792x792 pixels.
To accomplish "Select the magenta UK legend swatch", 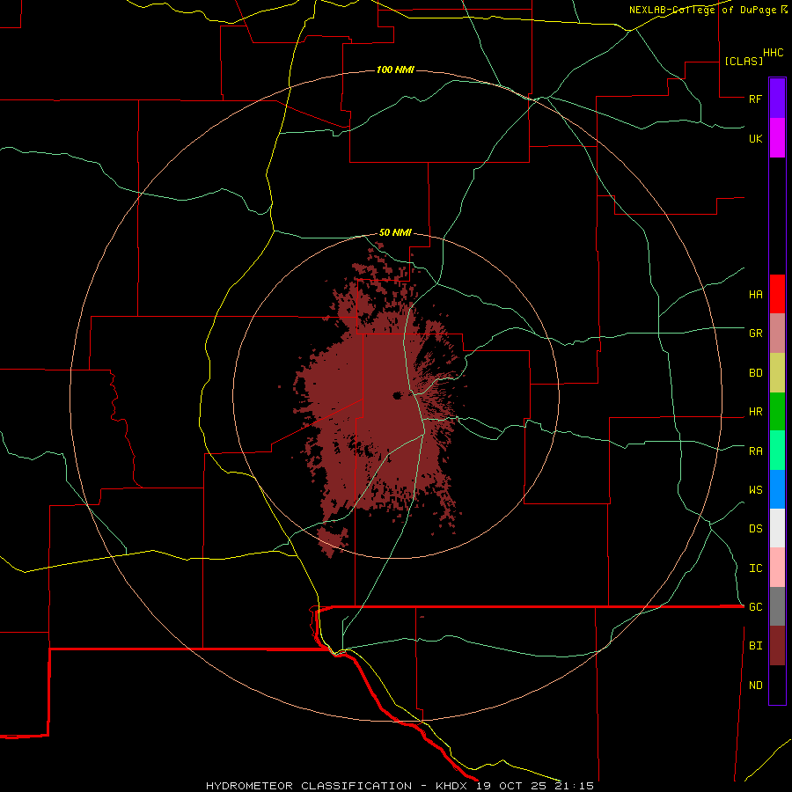I will pyautogui.click(x=777, y=137).
